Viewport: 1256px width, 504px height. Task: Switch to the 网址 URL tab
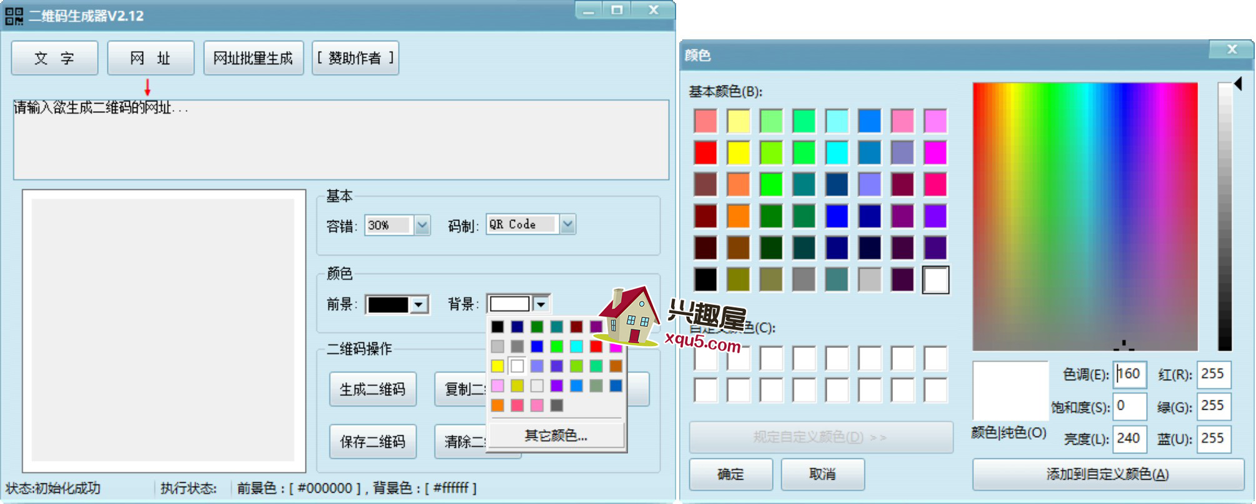point(151,58)
